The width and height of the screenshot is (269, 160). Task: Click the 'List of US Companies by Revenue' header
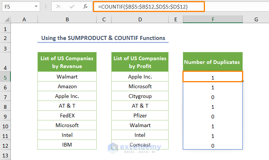pos(67,62)
